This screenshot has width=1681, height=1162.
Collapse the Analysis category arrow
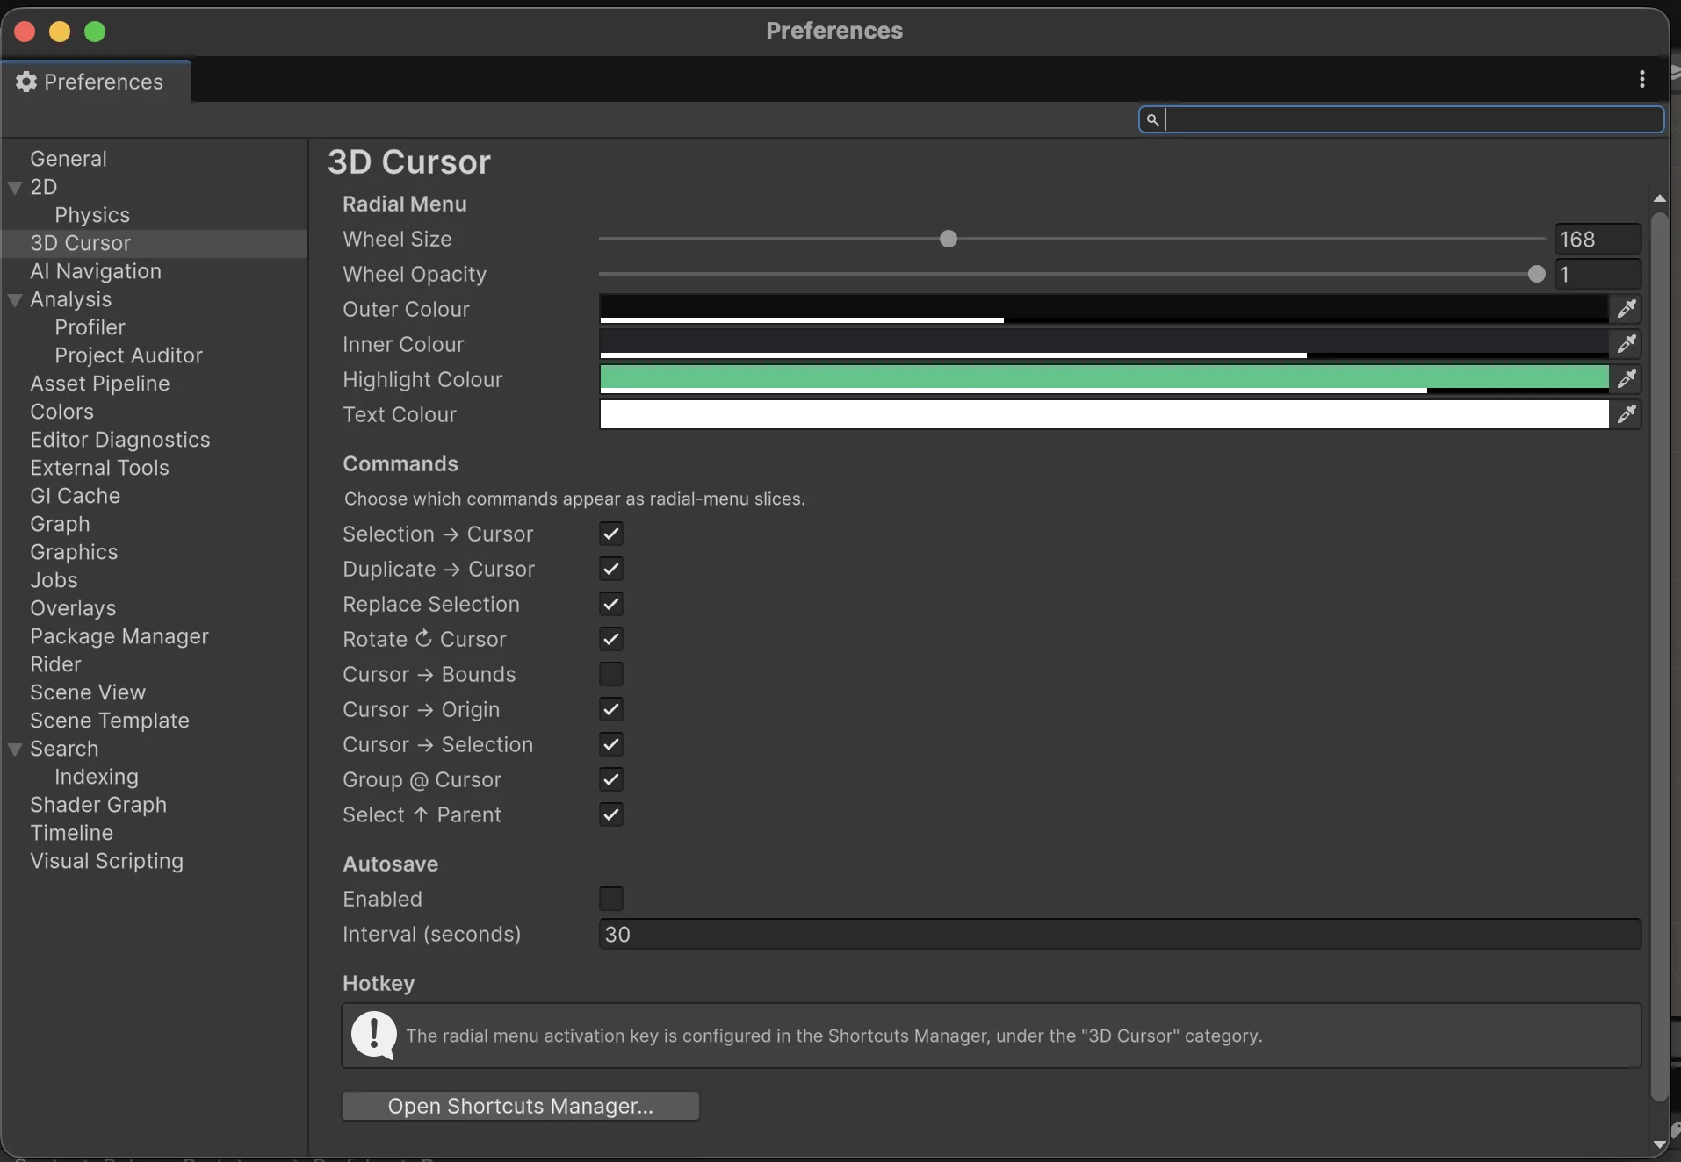tap(15, 299)
